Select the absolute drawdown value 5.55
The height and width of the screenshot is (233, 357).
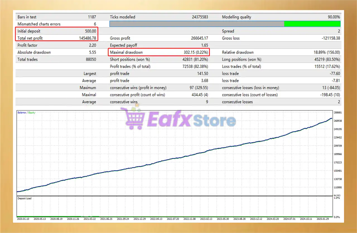93,52
